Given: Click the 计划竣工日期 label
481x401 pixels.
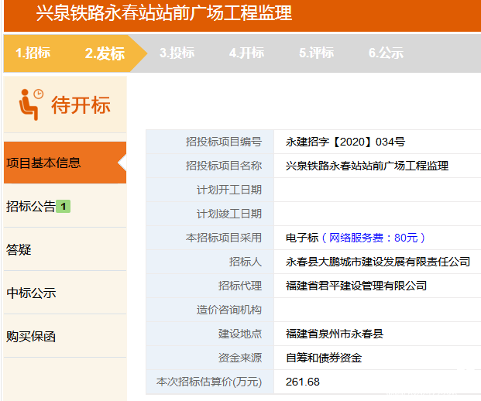Looking at the screenshot, I should click(x=229, y=214).
